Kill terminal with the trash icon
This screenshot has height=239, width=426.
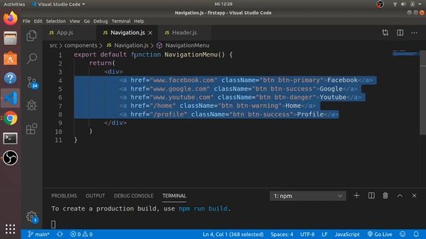385,196
